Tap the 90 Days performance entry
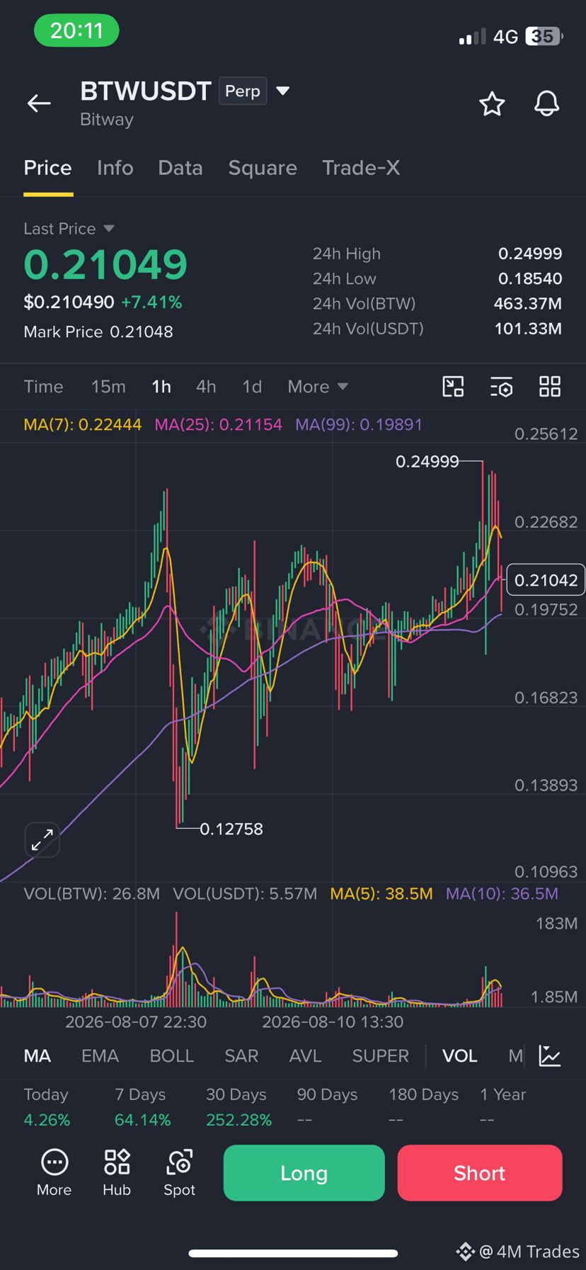The height and width of the screenshot is (1270, 586). (x=327, y=1107)
